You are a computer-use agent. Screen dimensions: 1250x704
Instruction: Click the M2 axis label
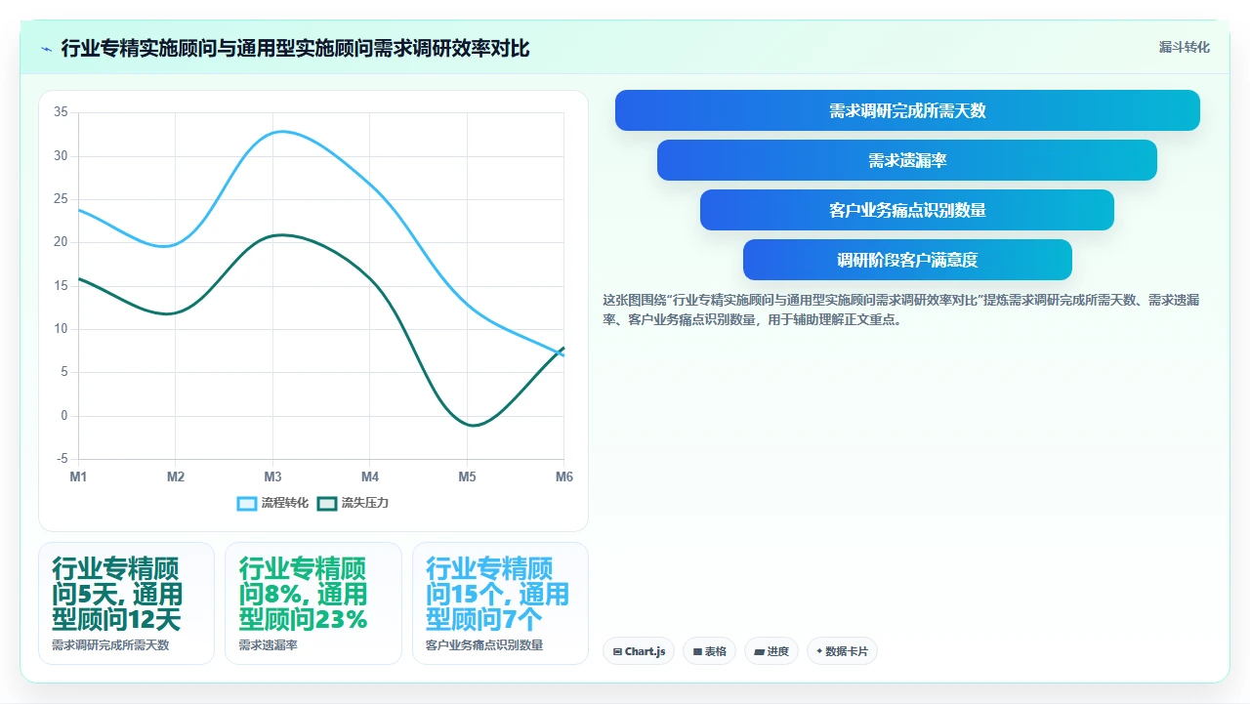(x=176, y=476)
